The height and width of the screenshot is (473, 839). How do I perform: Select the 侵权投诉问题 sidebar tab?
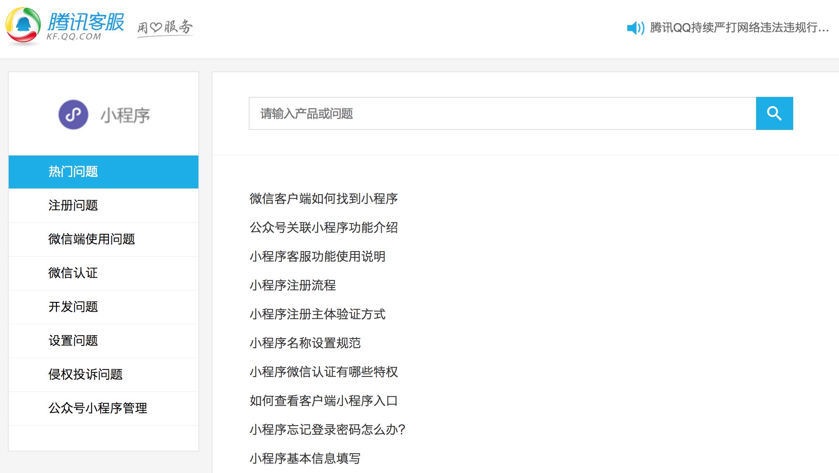(104, 374)
